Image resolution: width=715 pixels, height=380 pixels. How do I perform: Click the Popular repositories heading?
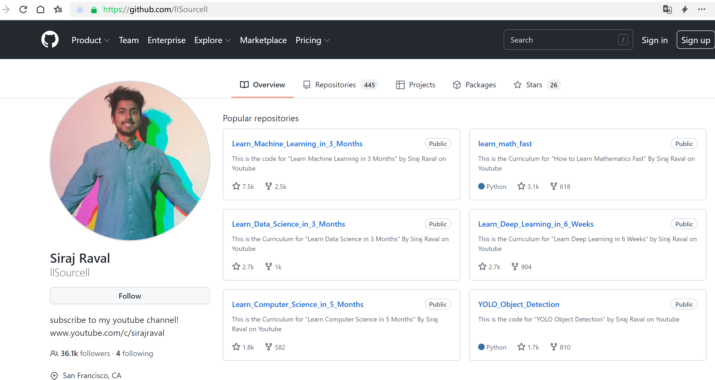pyautogui.click(x=261, y=118)
